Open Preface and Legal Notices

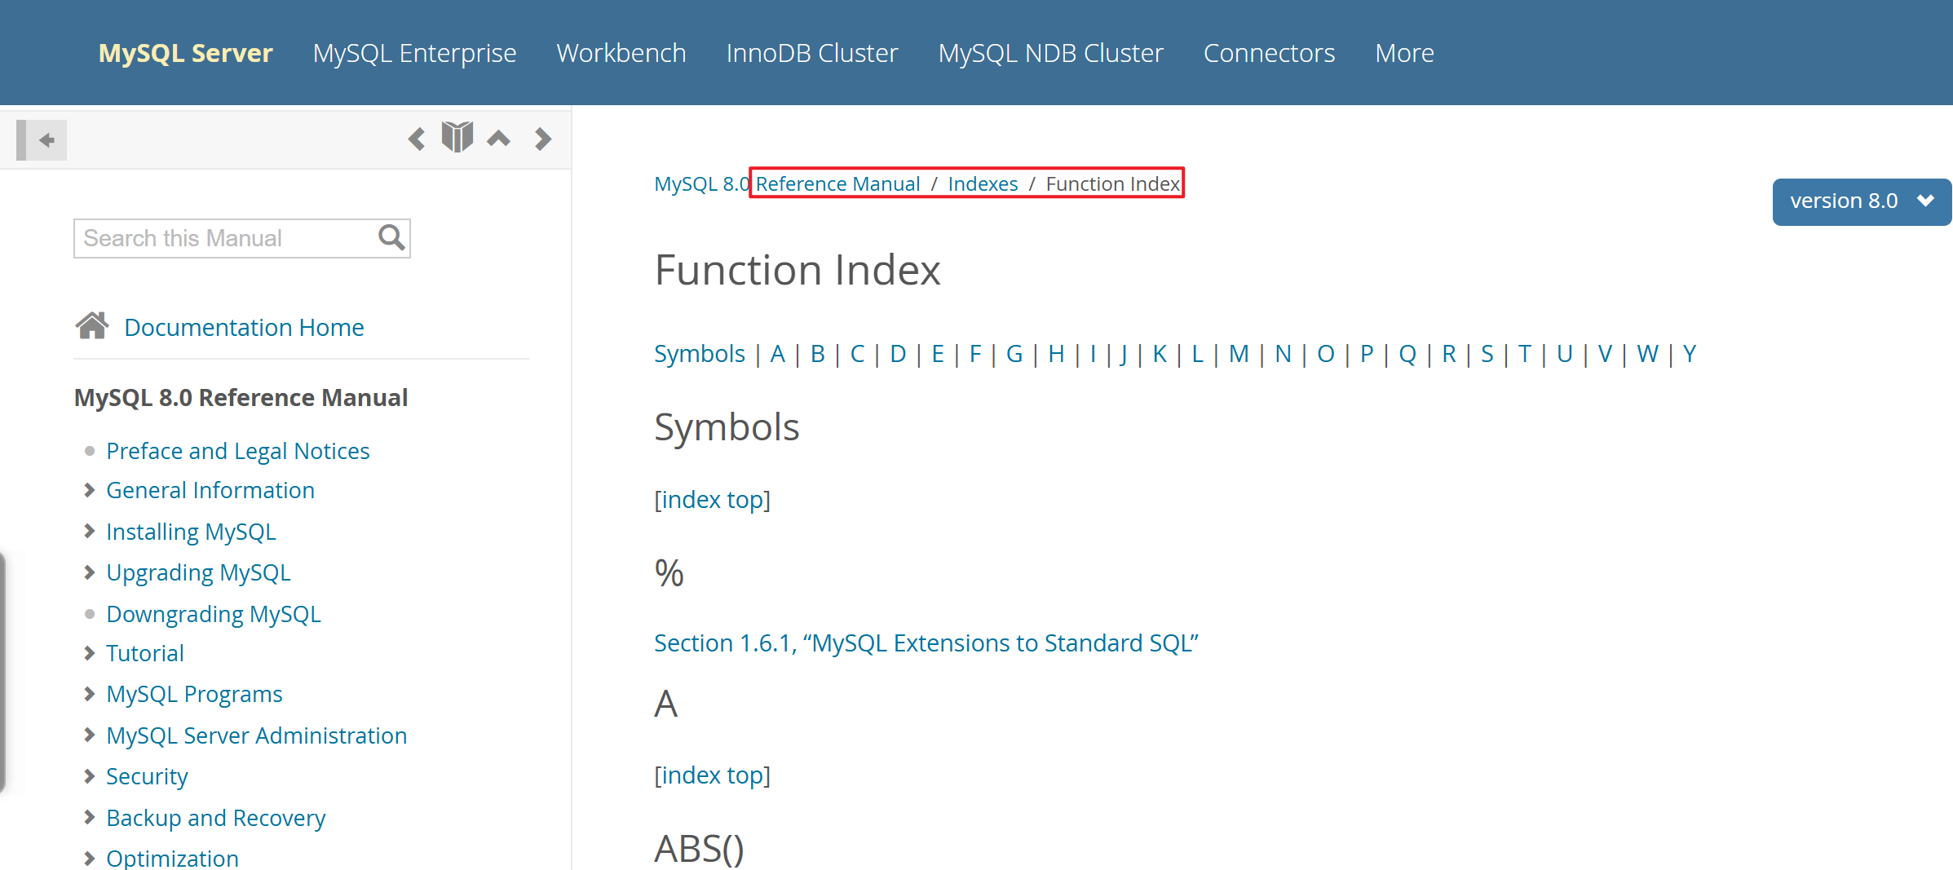(x=238, y=451)
